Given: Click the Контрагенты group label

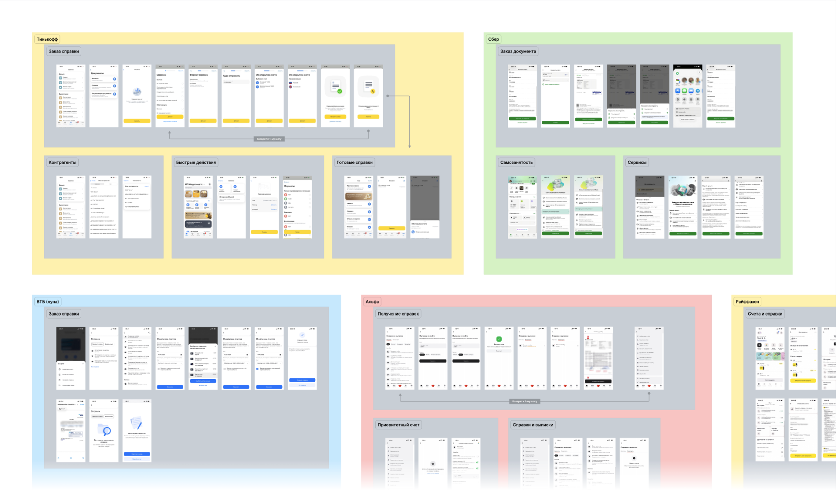Looking at the screenshot, I should (x=62, y=162).
